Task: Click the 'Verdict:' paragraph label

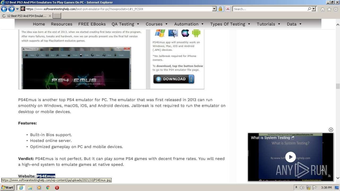Action: 26,159
